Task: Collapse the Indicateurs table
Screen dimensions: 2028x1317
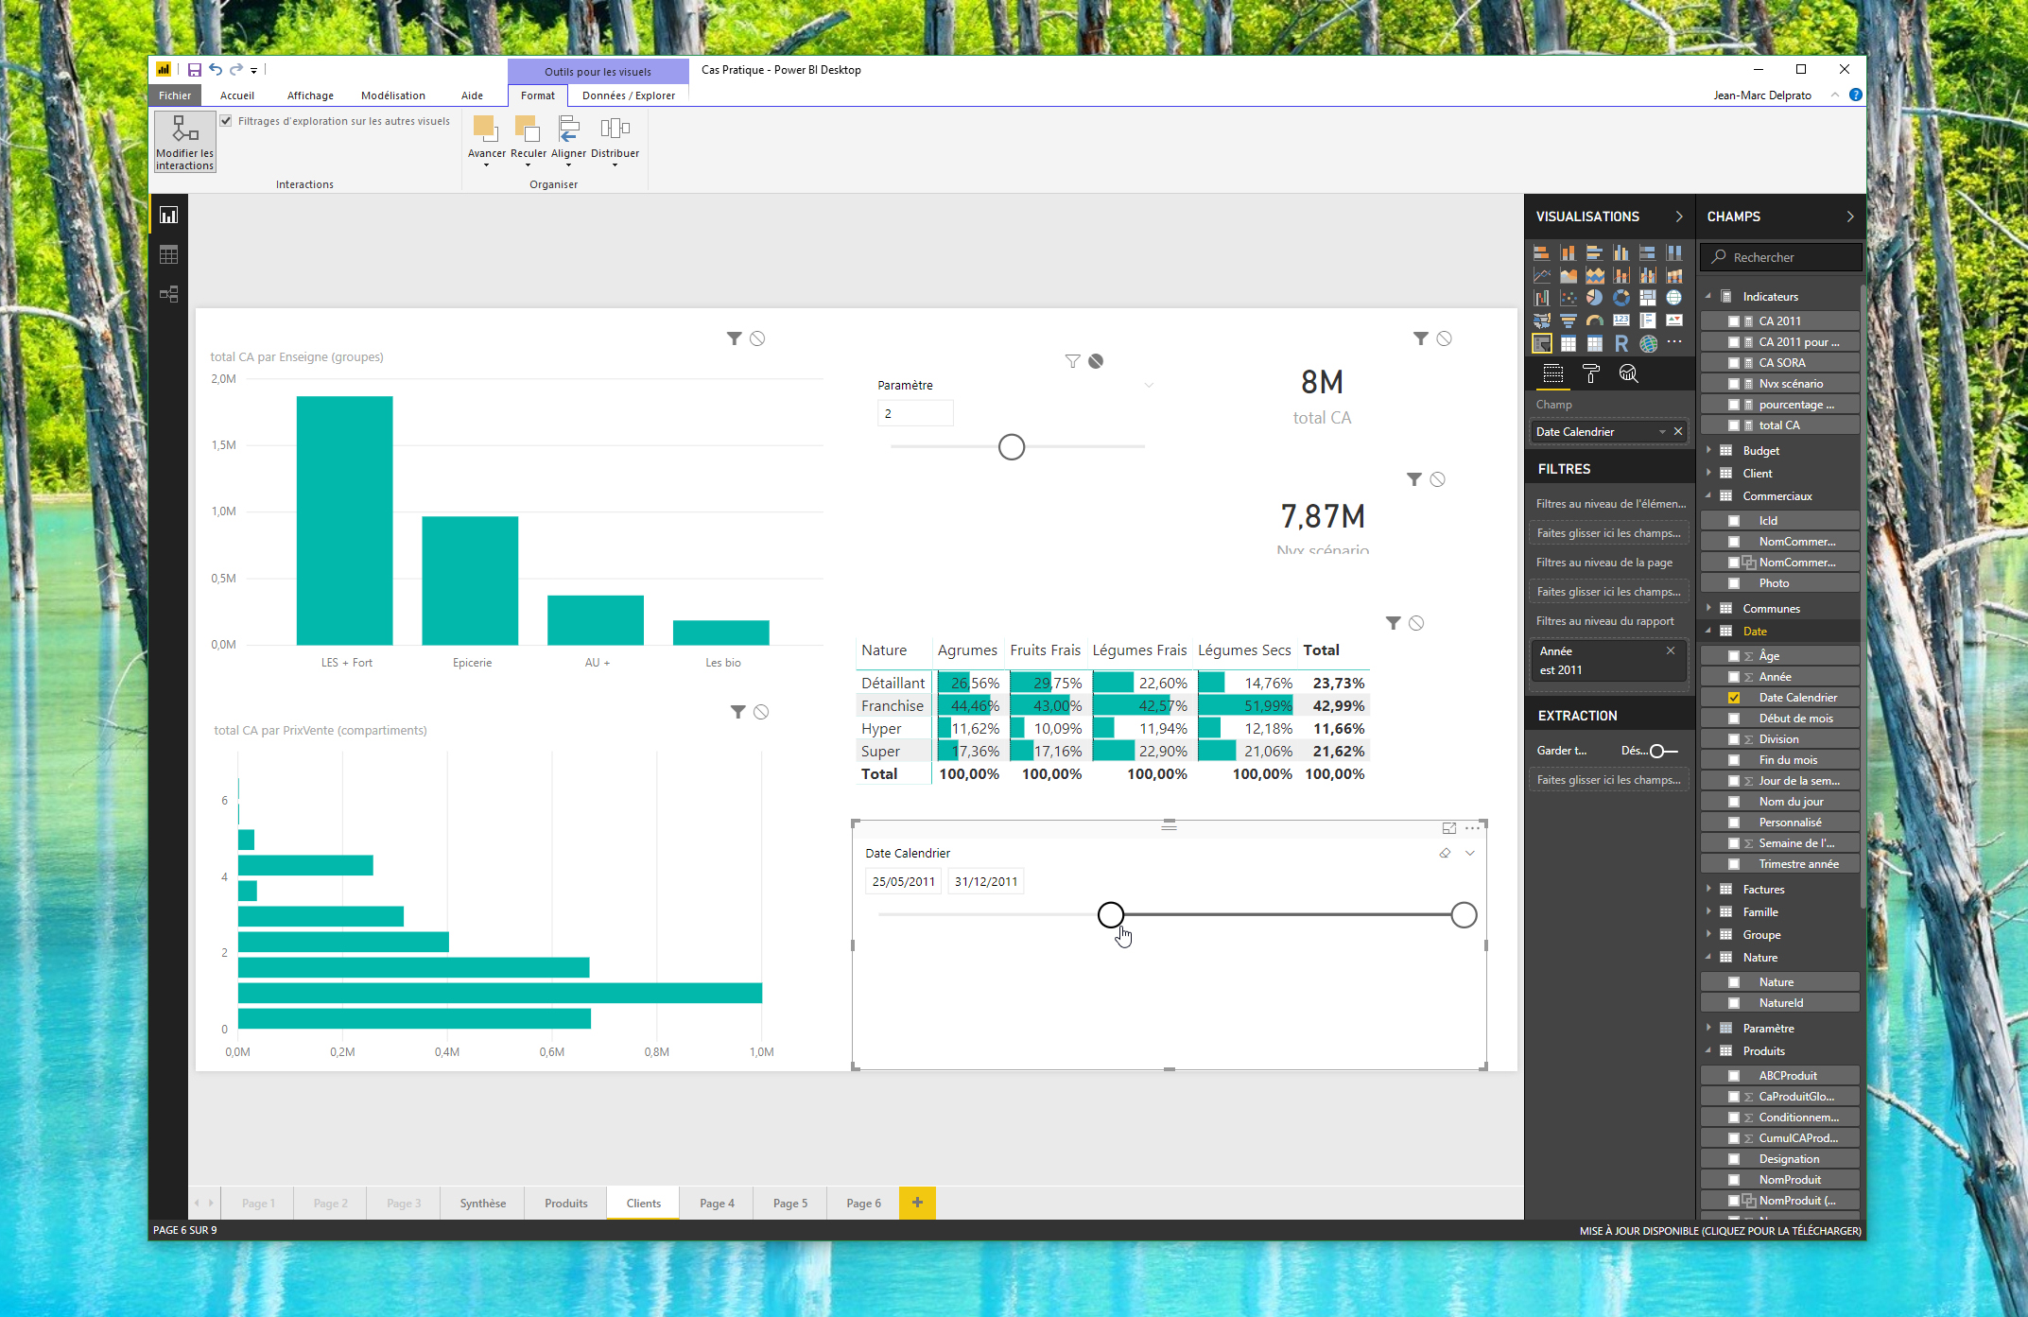Action: click(1708, 296)
